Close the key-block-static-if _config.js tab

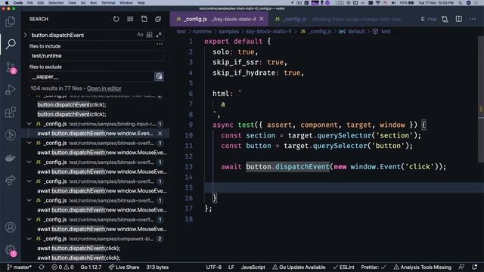click(262, 19)
